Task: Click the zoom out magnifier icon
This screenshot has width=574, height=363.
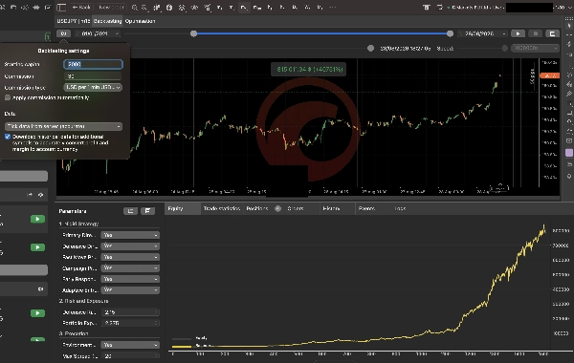Action: [144, 8]
